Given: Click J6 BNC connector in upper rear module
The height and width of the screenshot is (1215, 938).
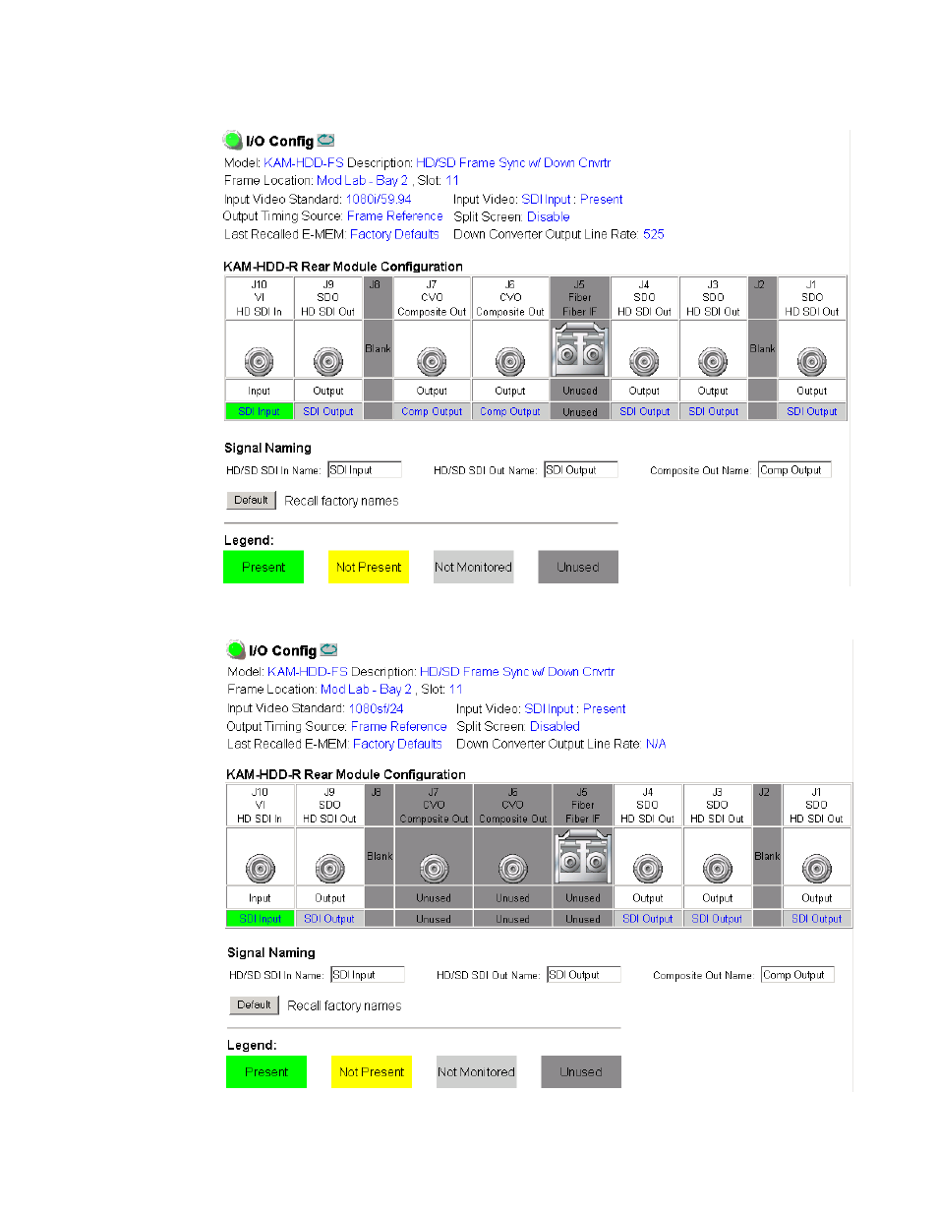Looking at the screenshot, I should [509, 362].
